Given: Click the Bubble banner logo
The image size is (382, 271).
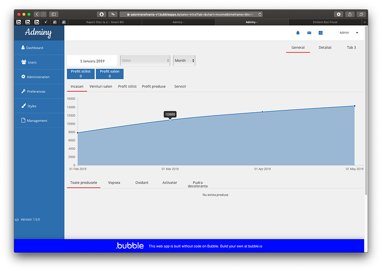Looking at the screenshot, I should point(130,246).
